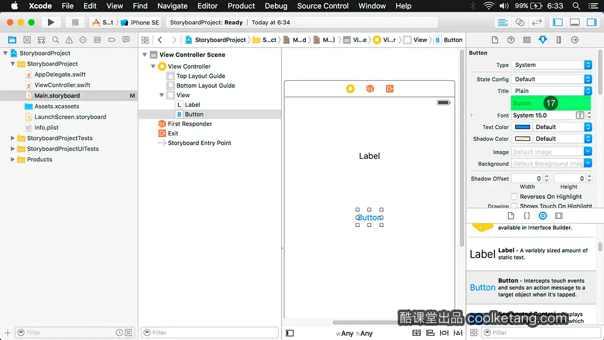Open the Object library
Viewport: 604px width, 340px height.
click(x=543, y=216)
